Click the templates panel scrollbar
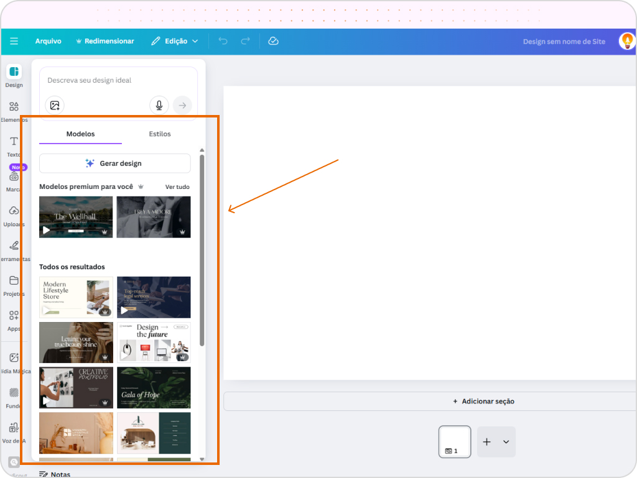 click(x=202, y=249)
